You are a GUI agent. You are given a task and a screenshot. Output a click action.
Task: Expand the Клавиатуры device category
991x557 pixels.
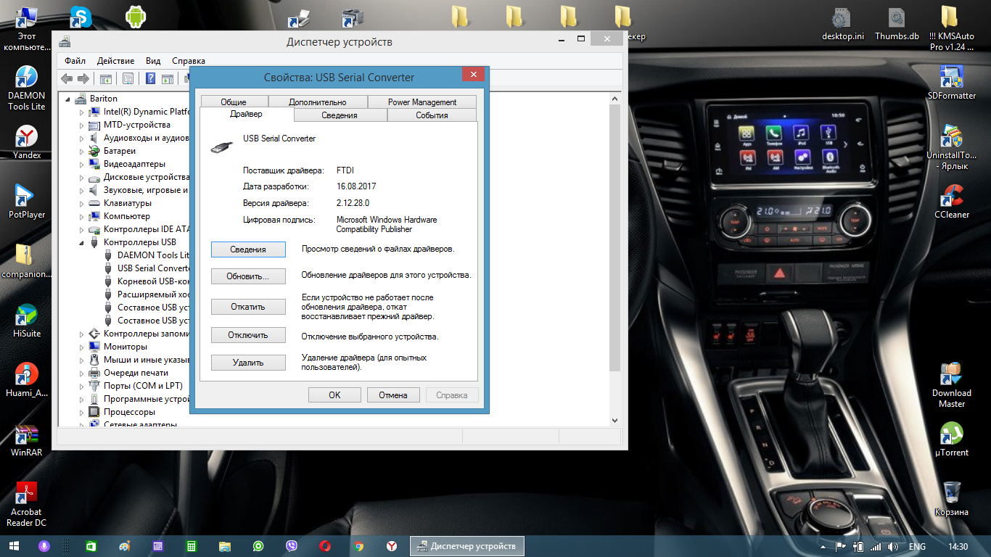tap(82, 203)
